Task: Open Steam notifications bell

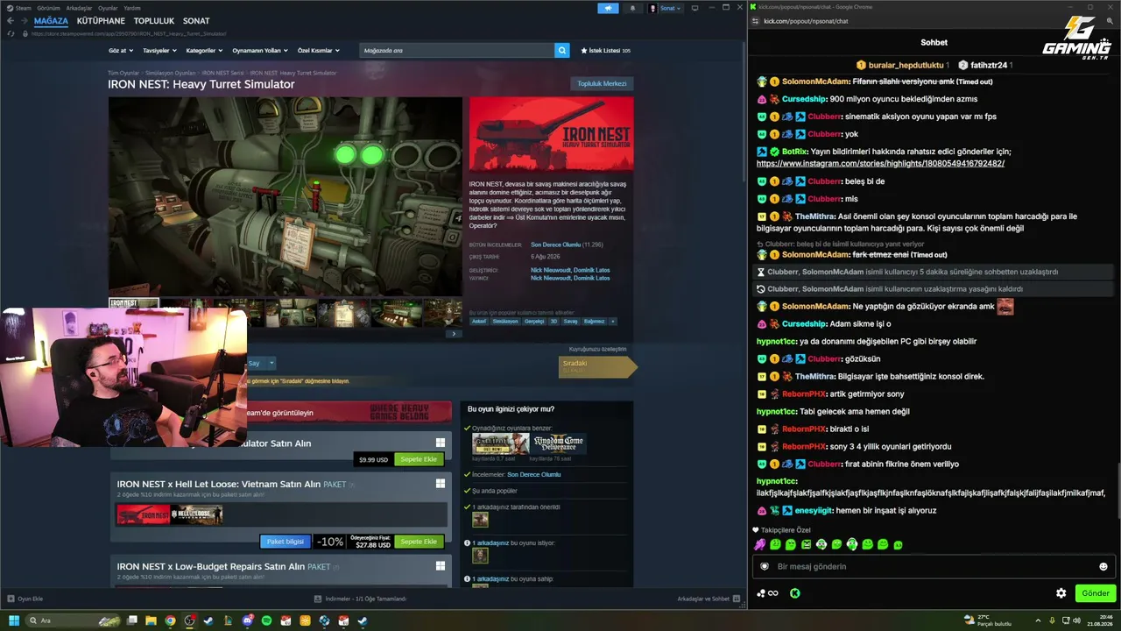Action: tap(632, 8)
